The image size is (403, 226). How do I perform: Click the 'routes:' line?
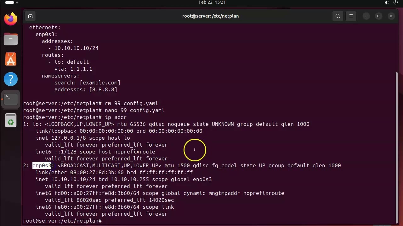pyautogui.click(x=53, y=55)
